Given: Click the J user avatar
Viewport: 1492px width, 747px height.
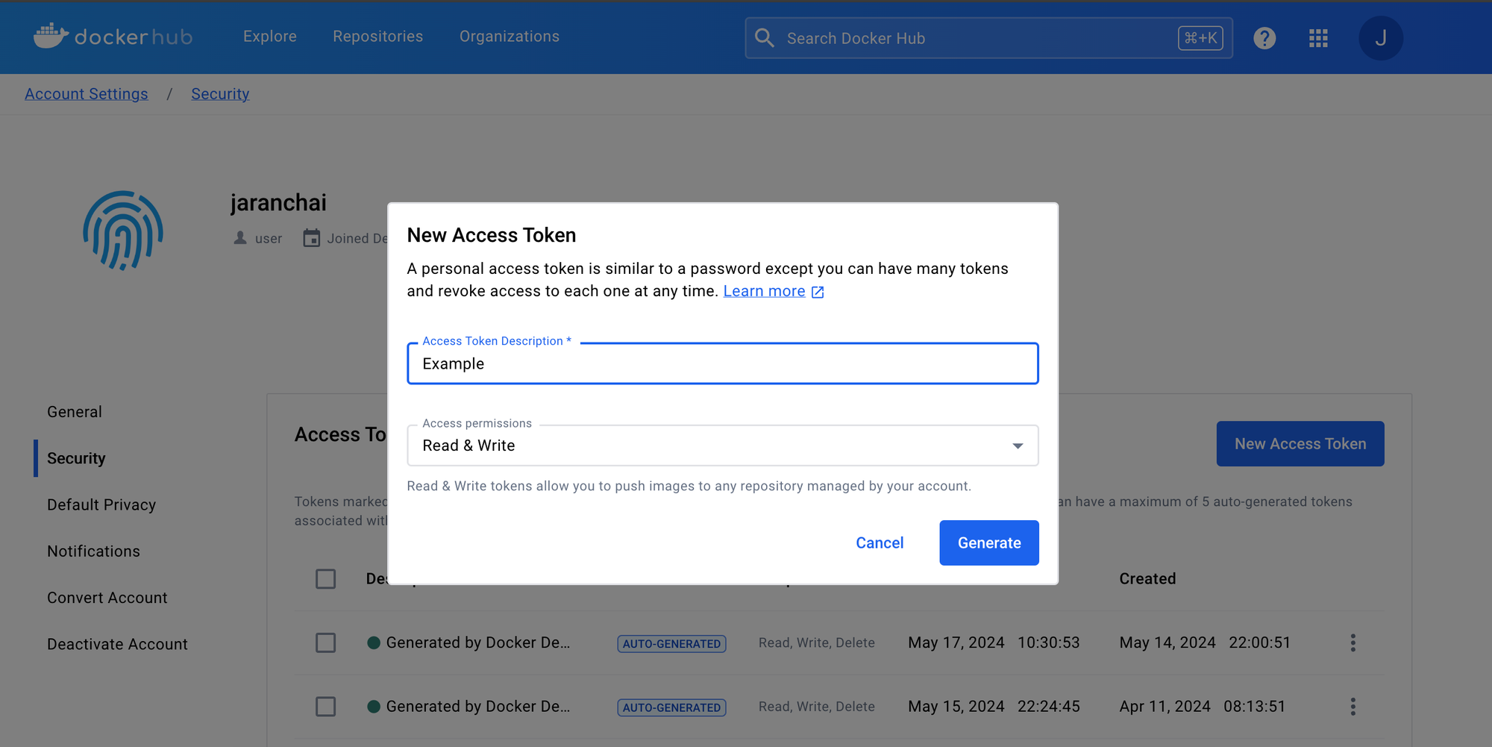Looking at the screenshot, I should point(1380,38).
